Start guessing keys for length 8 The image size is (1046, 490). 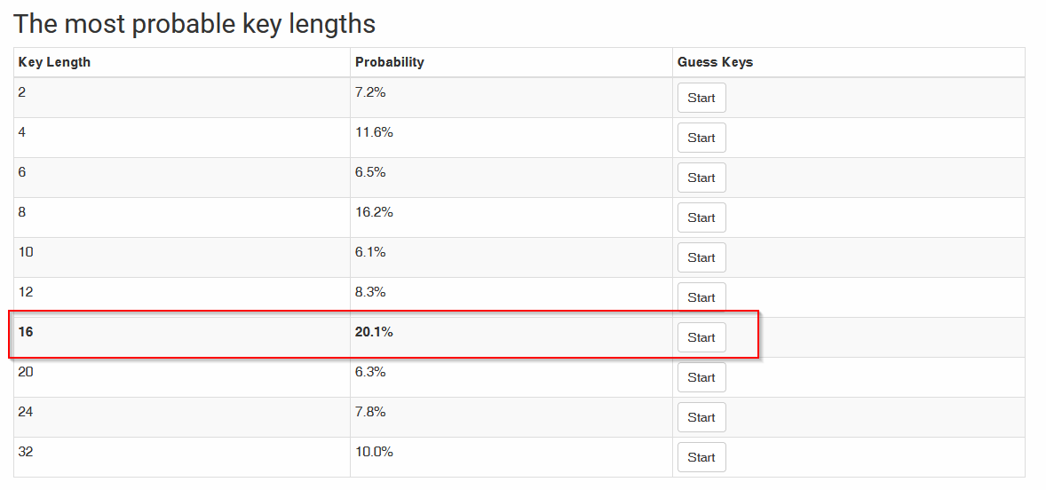(701, 218)
